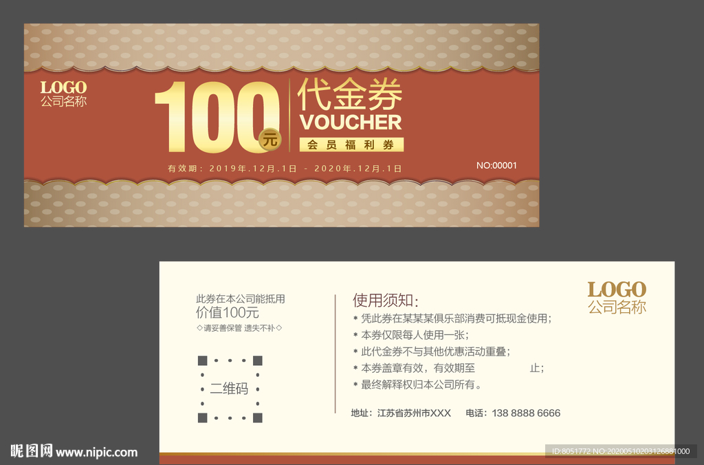
Task: Click the 会员福利券 gold banner
Action: (351, 144)
